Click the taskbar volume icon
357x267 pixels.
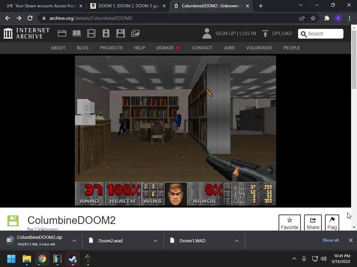click(323, 259)
